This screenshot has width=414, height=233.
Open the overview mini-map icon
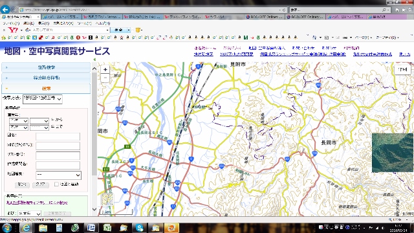click(107, 199)
